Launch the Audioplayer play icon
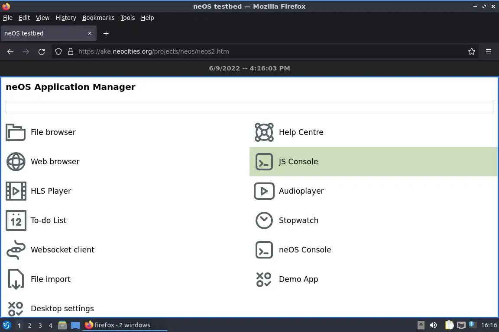 click(264, 191)
